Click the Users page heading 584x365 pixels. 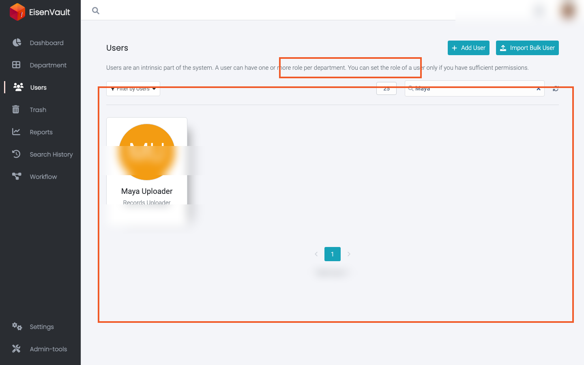117,48
